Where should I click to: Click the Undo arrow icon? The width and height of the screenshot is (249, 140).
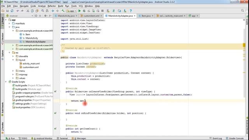coord(18,11)
